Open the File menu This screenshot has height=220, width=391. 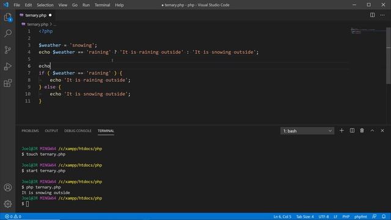coord(16,5)
